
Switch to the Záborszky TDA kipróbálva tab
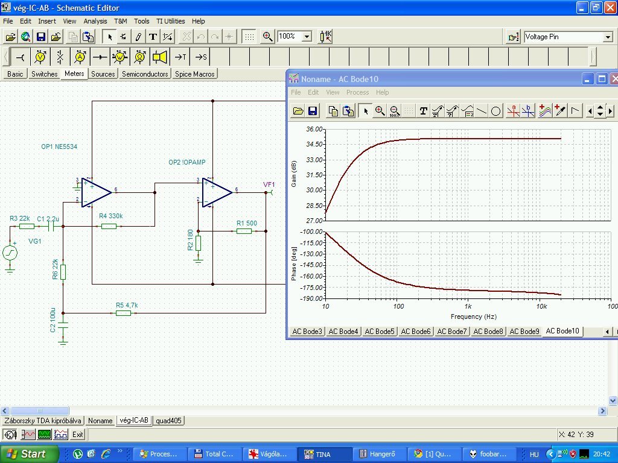(43, 421)
